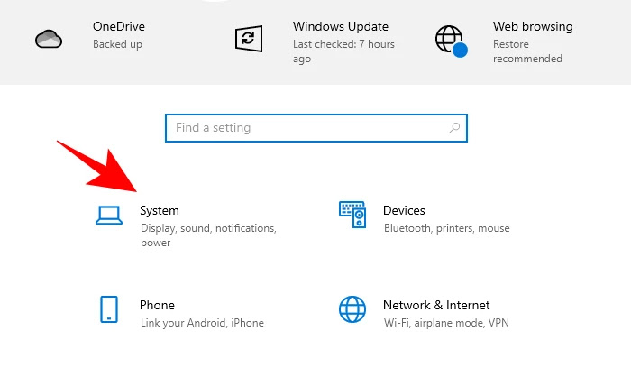Click the Phone icon

coord(109,309)
